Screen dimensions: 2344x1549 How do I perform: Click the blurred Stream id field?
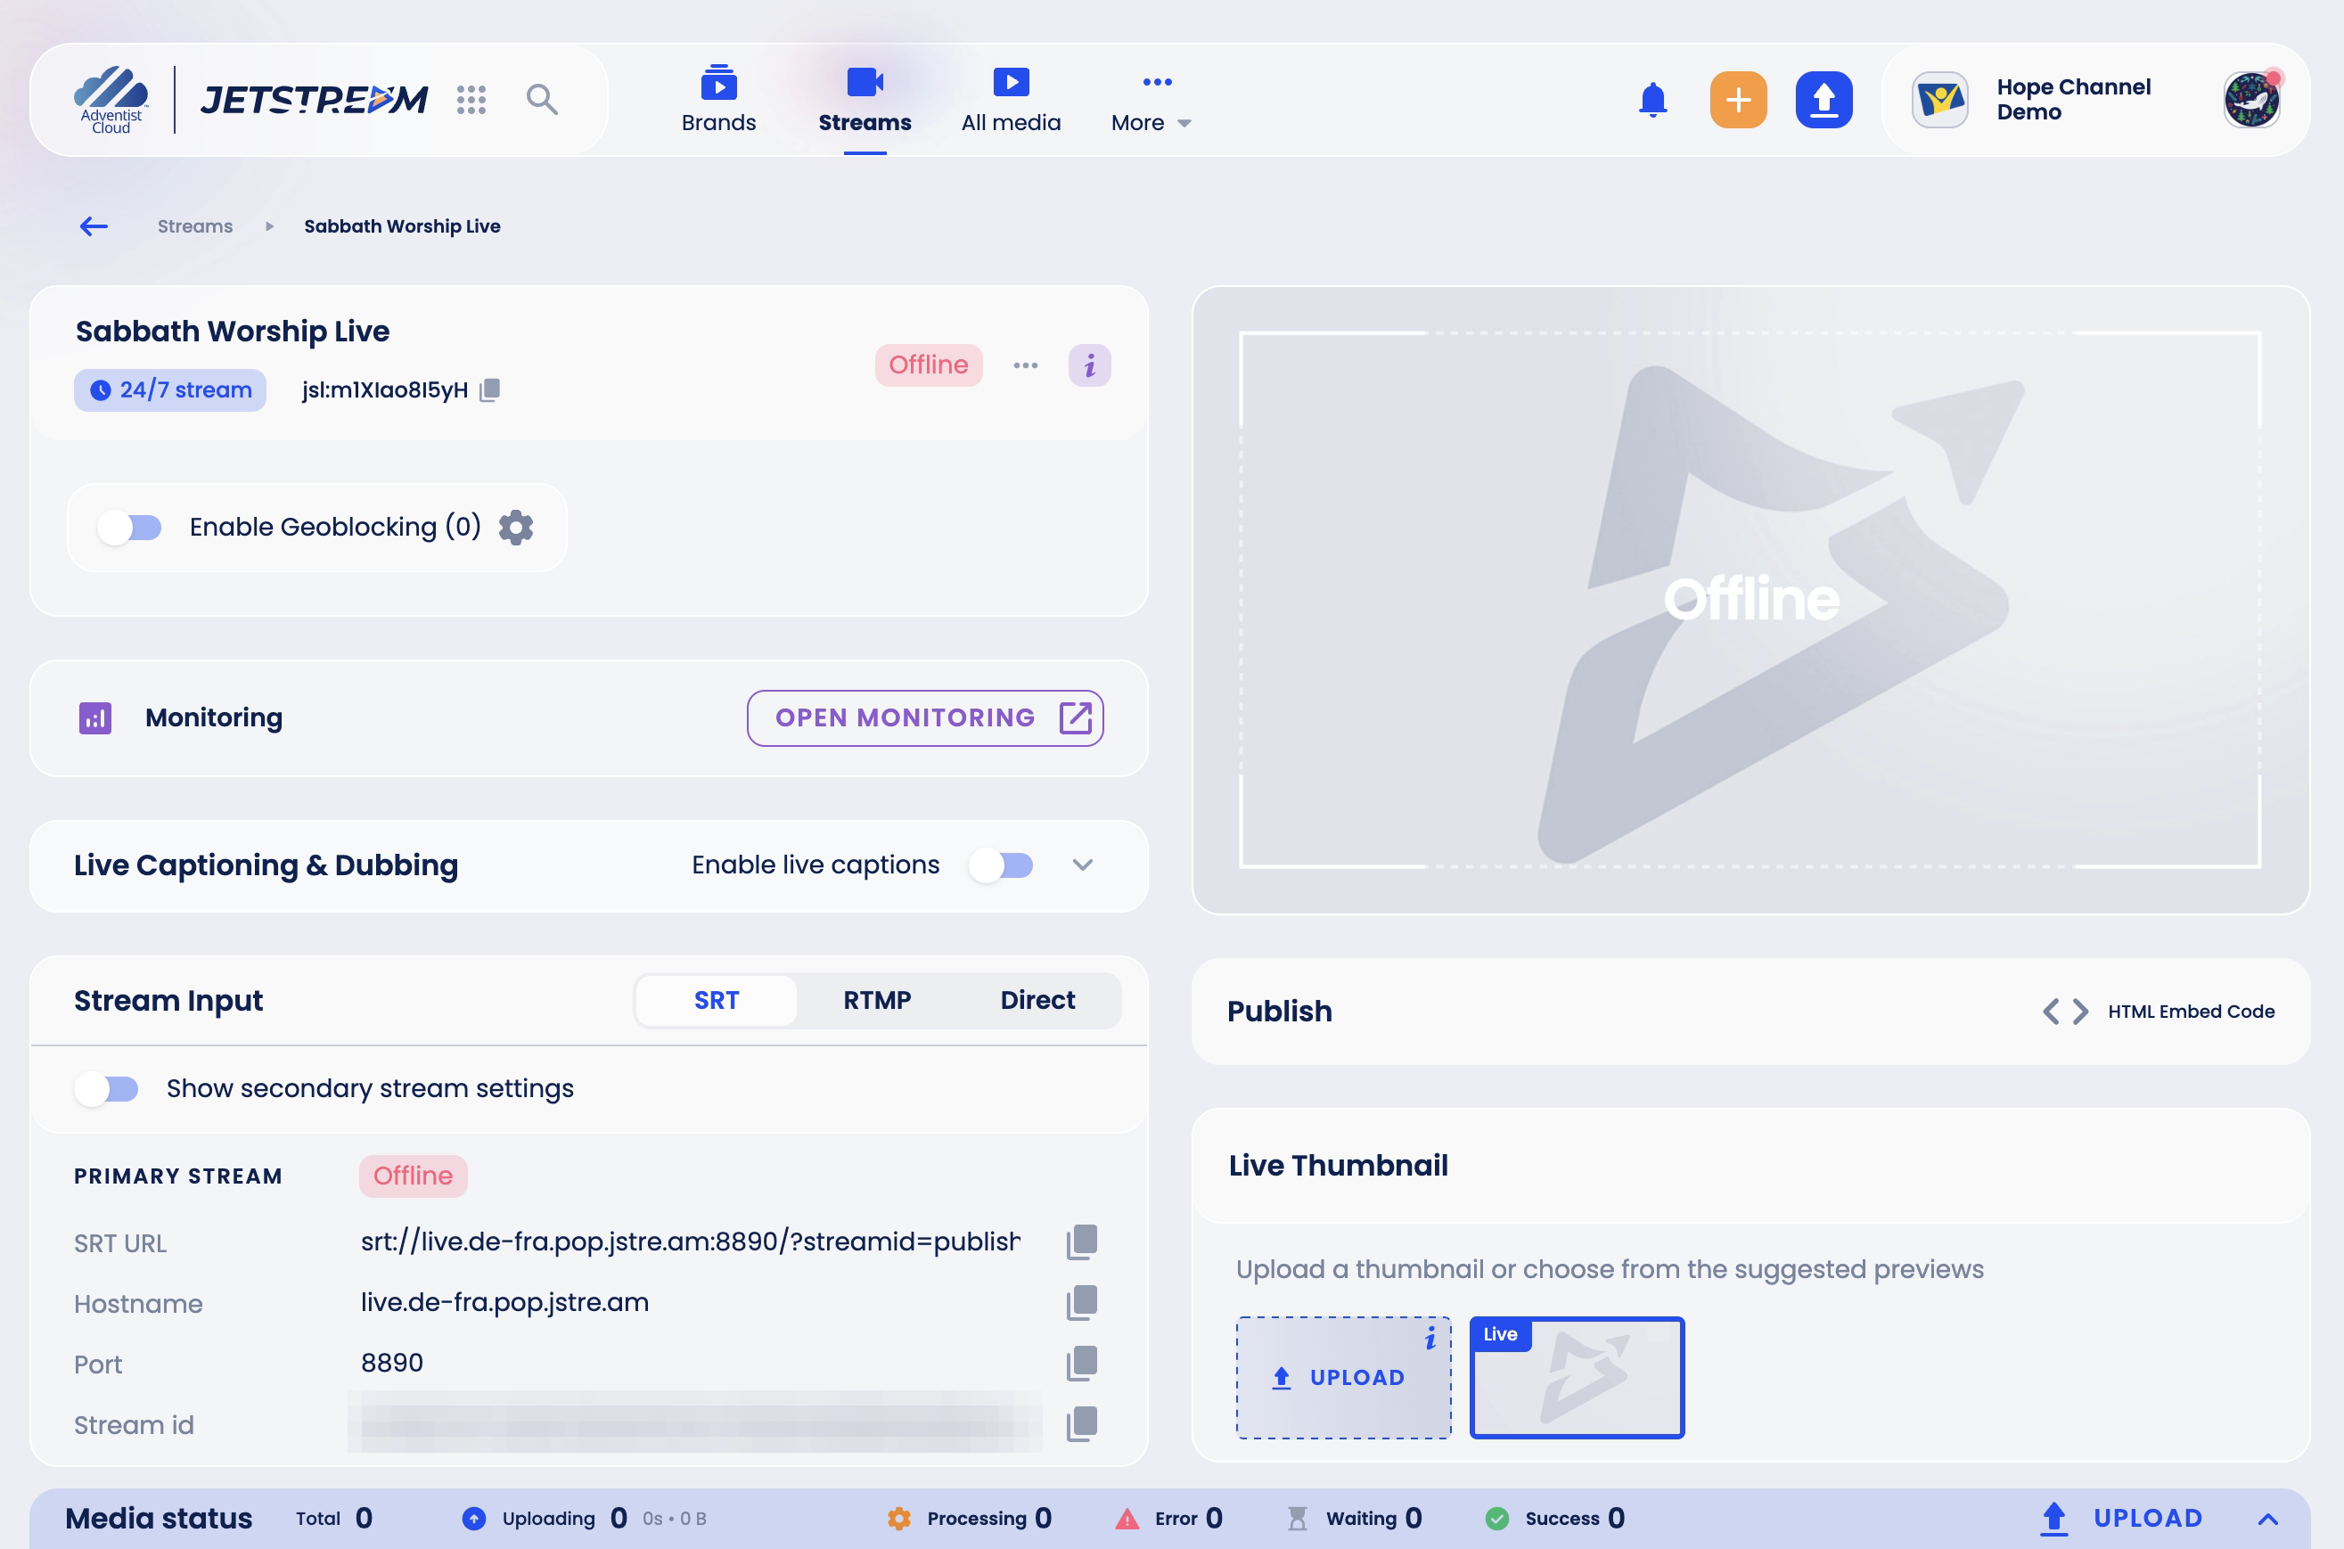click(x=695, y=1423)
